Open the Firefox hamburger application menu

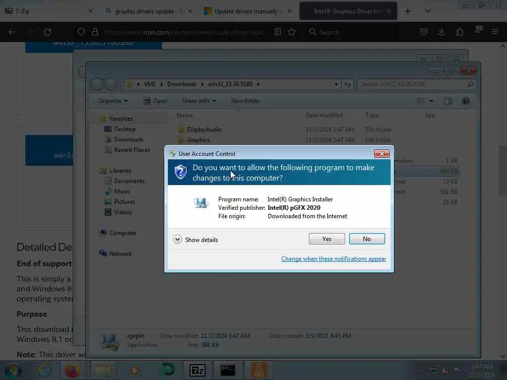tap(495, 32)
